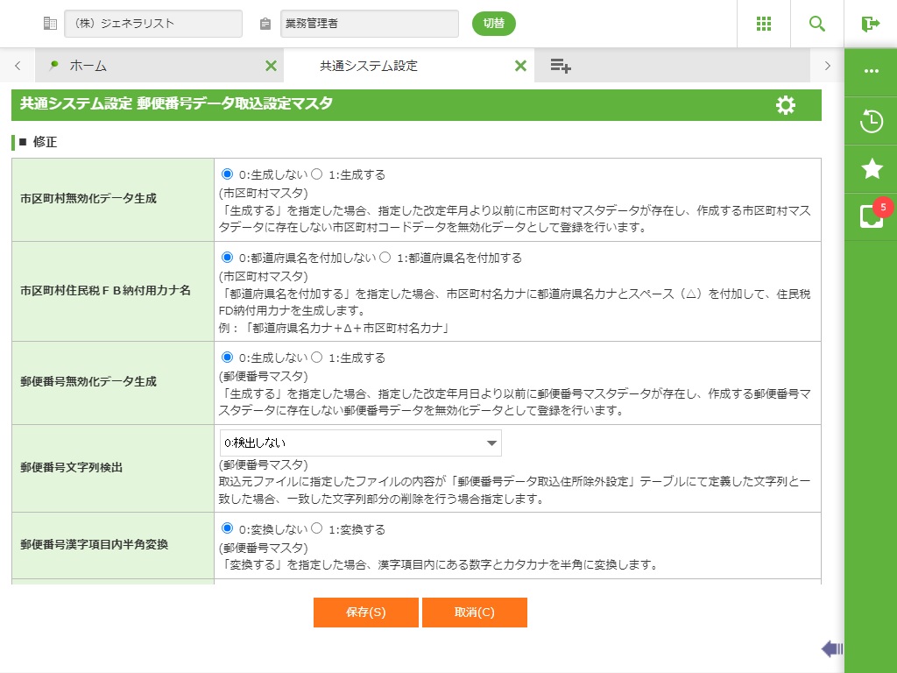Click the add new tab icon
This screenshot has width=897, height=673.
[x=561, y=66]
